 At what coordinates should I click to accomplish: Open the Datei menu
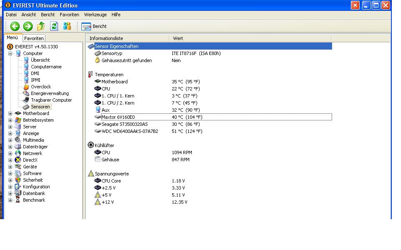coord(11,15)
